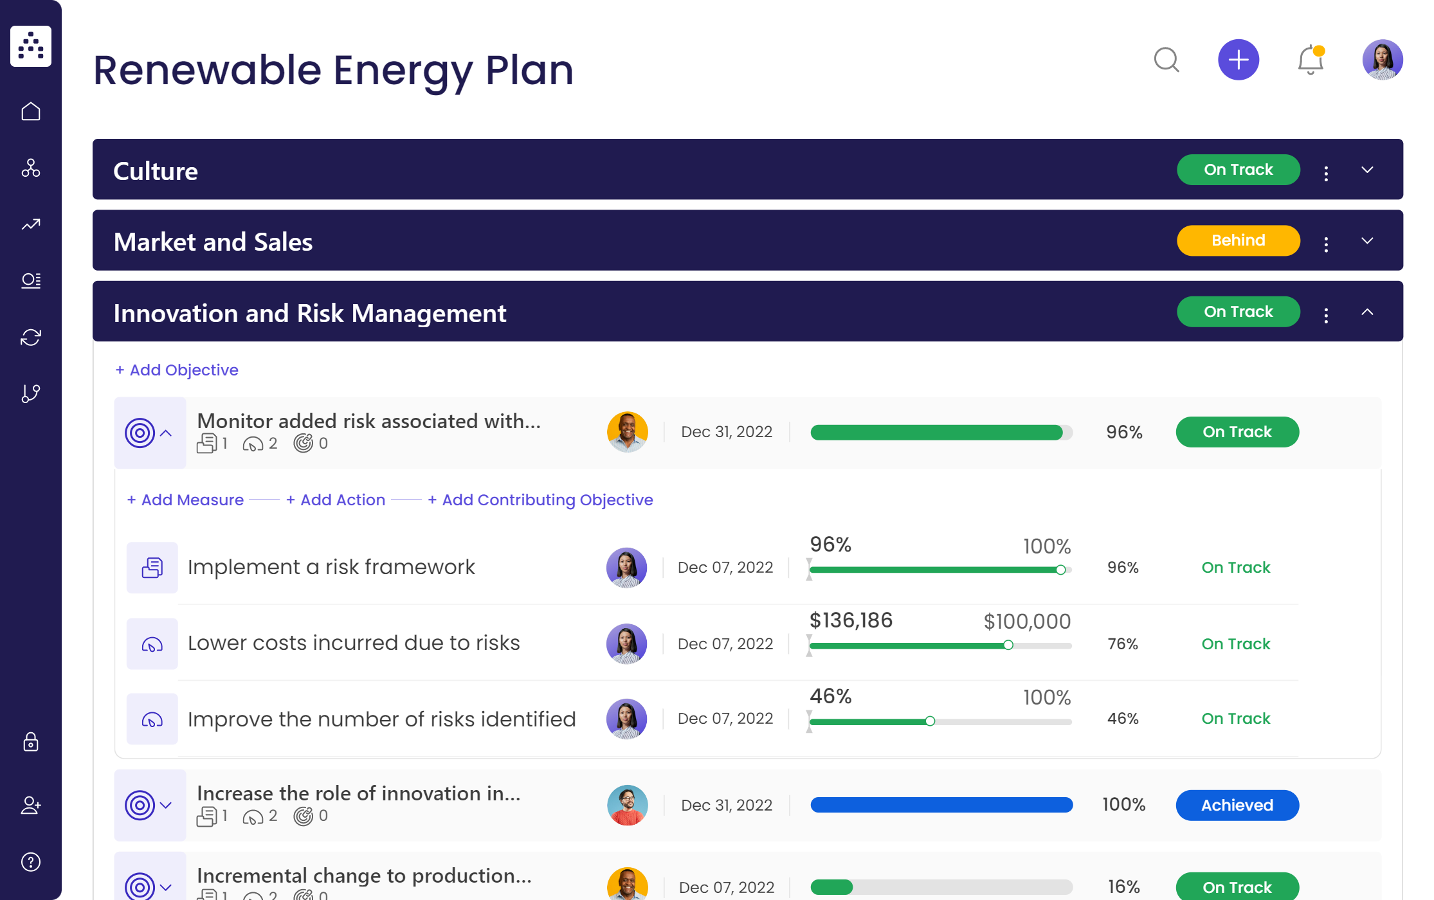1434x900 pixels.
Task: Open the reports icon in the sidebar
Action: (x=30, y=280)
